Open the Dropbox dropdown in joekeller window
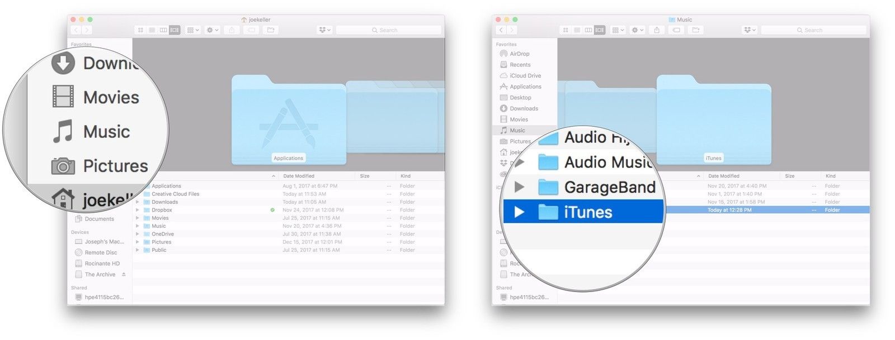The image size is (895, 340). point(324,30)
